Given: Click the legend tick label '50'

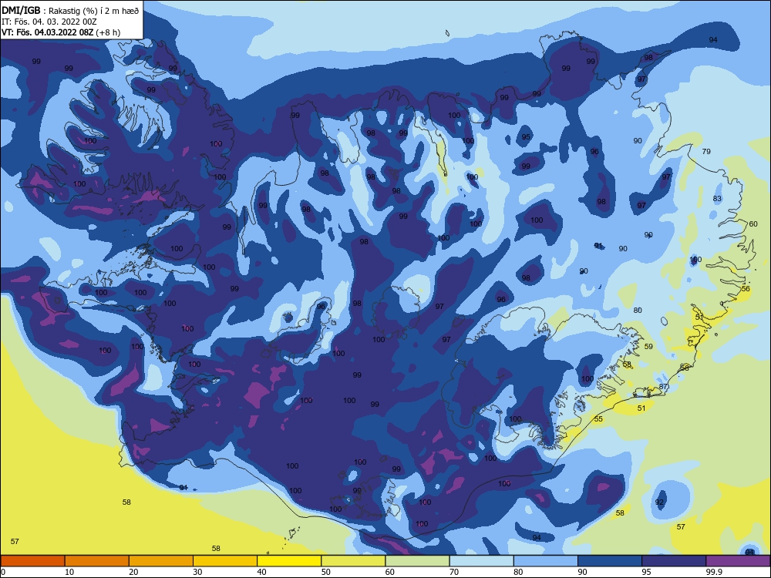Looking at the screenshot, I should [326, 572].
